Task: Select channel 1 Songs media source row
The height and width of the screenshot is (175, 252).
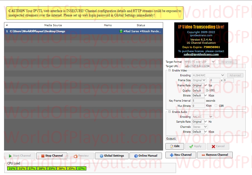Action: pyautogui.click(x=84, y=31)
